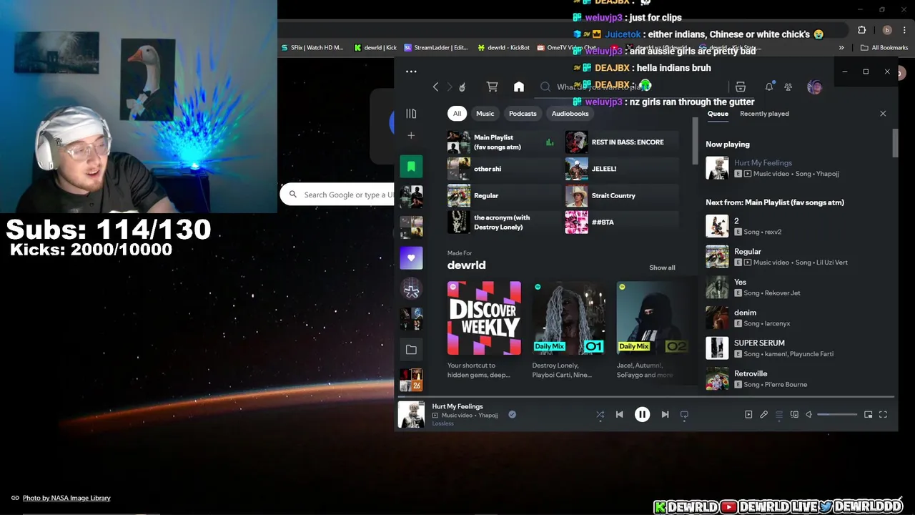Open the Spotify mini player
The height and width of the screenshot is (515, 915).
[868, 414]
